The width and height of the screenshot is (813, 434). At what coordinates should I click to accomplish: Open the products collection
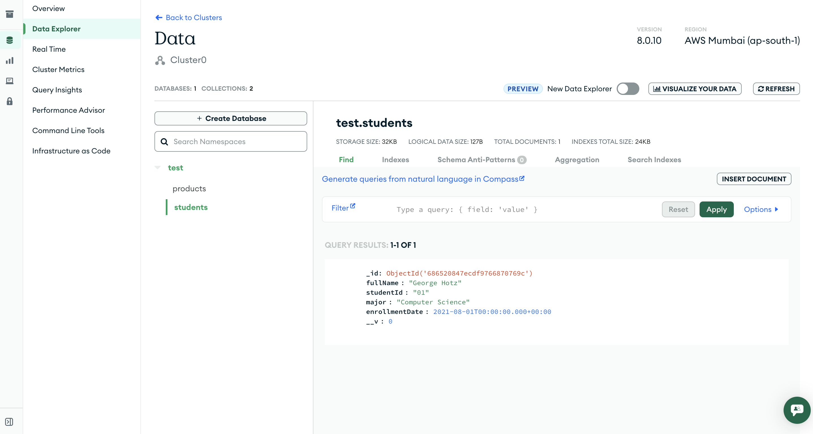tap(189, 188)
